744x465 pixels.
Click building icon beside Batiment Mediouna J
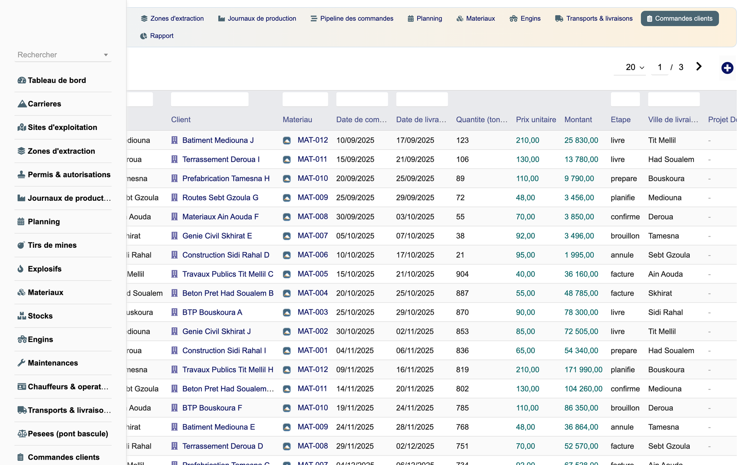coord(174,140)
